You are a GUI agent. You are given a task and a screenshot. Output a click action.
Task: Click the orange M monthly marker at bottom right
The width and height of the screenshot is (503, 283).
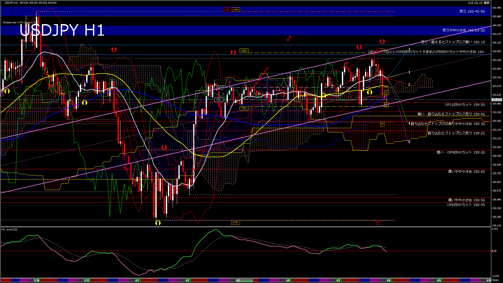pyautogui.click(x=378, y=222)
